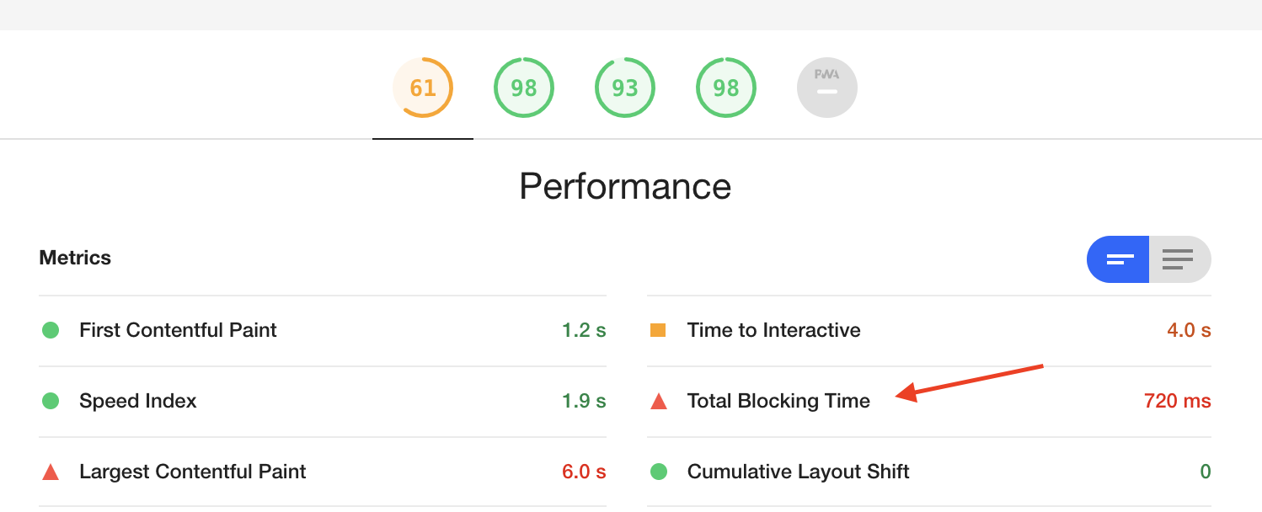Viewport: 1262px width, 512px height.
Task: Click the 6.0 s Largest Contentful Paint value
Action: click(x=584, y=472)
